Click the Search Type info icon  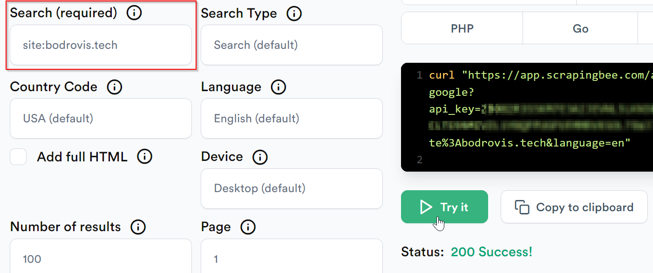[294, 13]
